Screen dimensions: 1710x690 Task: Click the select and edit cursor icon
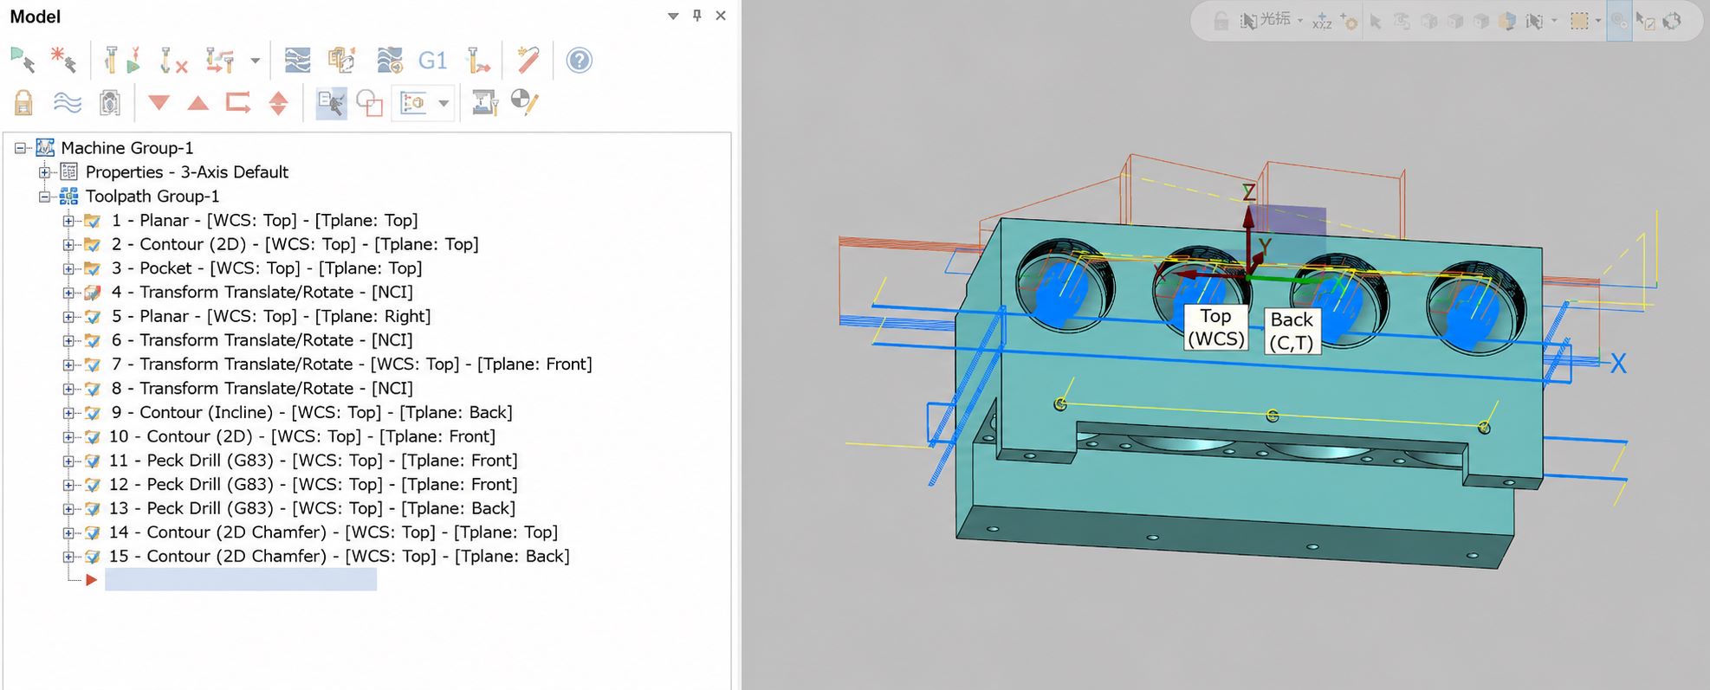click(1645, 21)
